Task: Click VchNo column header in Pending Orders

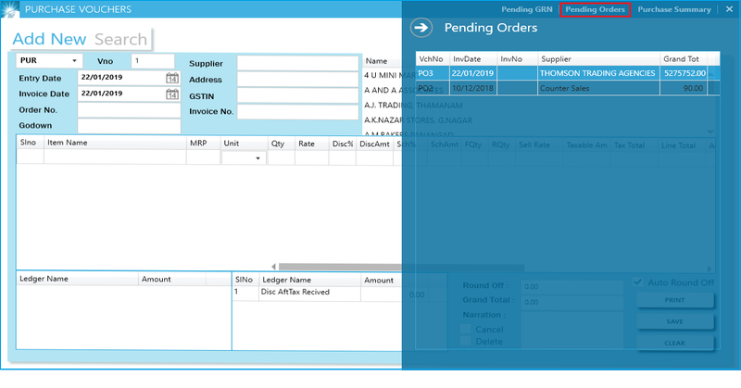Action: click(433, 59)
